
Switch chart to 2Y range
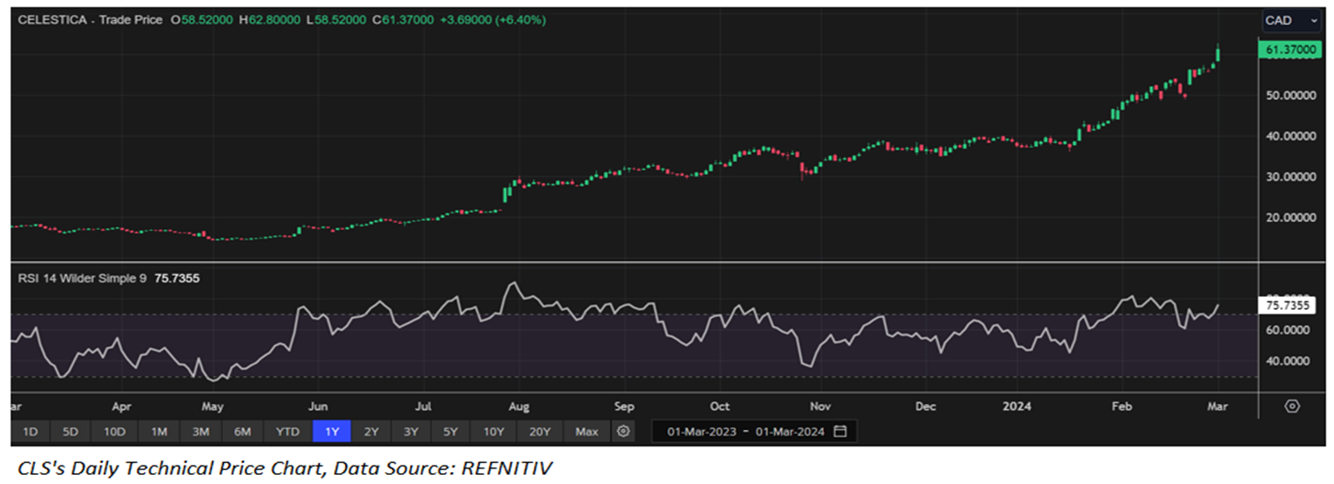pyautogui.click(x=371, y=431)
